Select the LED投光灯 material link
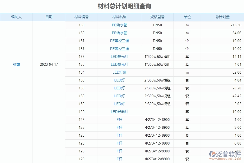The width and height of the screenshot is (244, 163). coord(120,57)
